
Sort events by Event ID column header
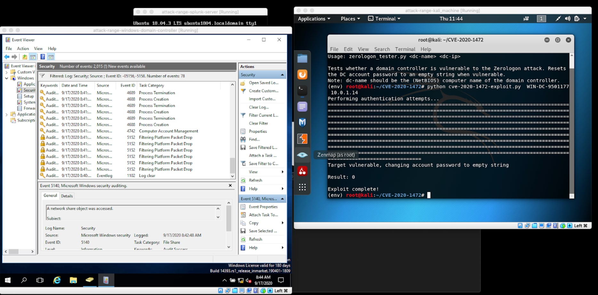[128, 85]
